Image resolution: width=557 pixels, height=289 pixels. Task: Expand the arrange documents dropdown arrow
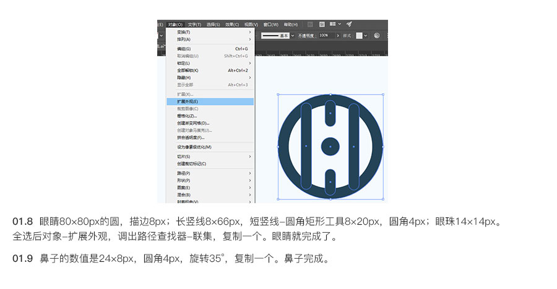click(x=340, y=23)
